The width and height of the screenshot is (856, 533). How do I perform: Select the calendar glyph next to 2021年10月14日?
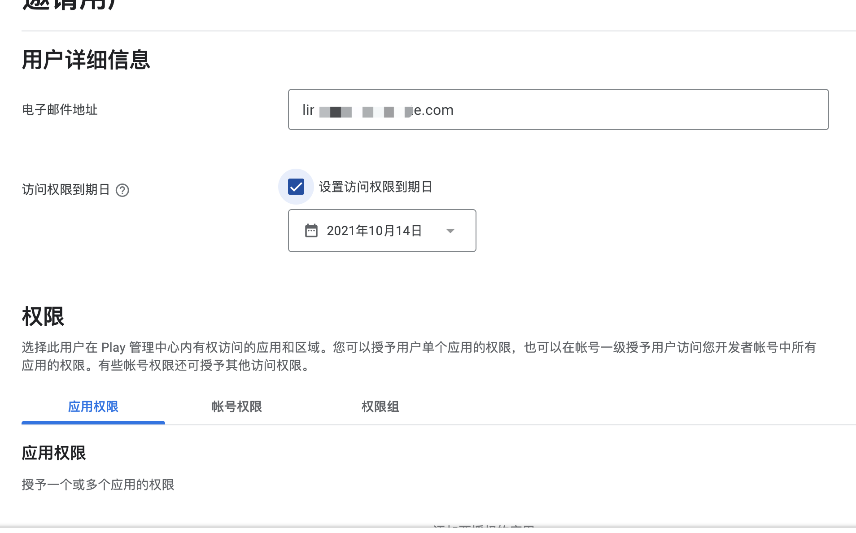click(311, 231)
